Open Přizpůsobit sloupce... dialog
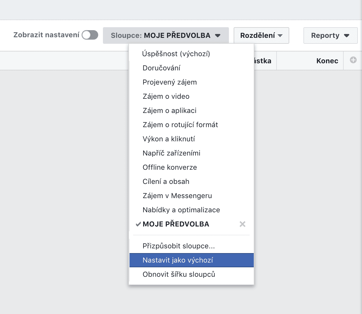 click(179, 246)
